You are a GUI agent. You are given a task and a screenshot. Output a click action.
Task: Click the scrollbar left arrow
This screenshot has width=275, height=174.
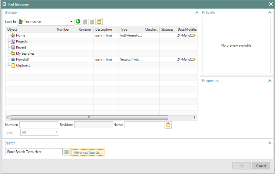pyautogui.click(x=8, y=117)
